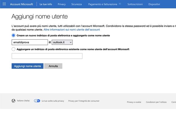This screenshot has height=116, width=176.
Task: Open Pagamento e fatturazione menu
Action: pos(103,4)
